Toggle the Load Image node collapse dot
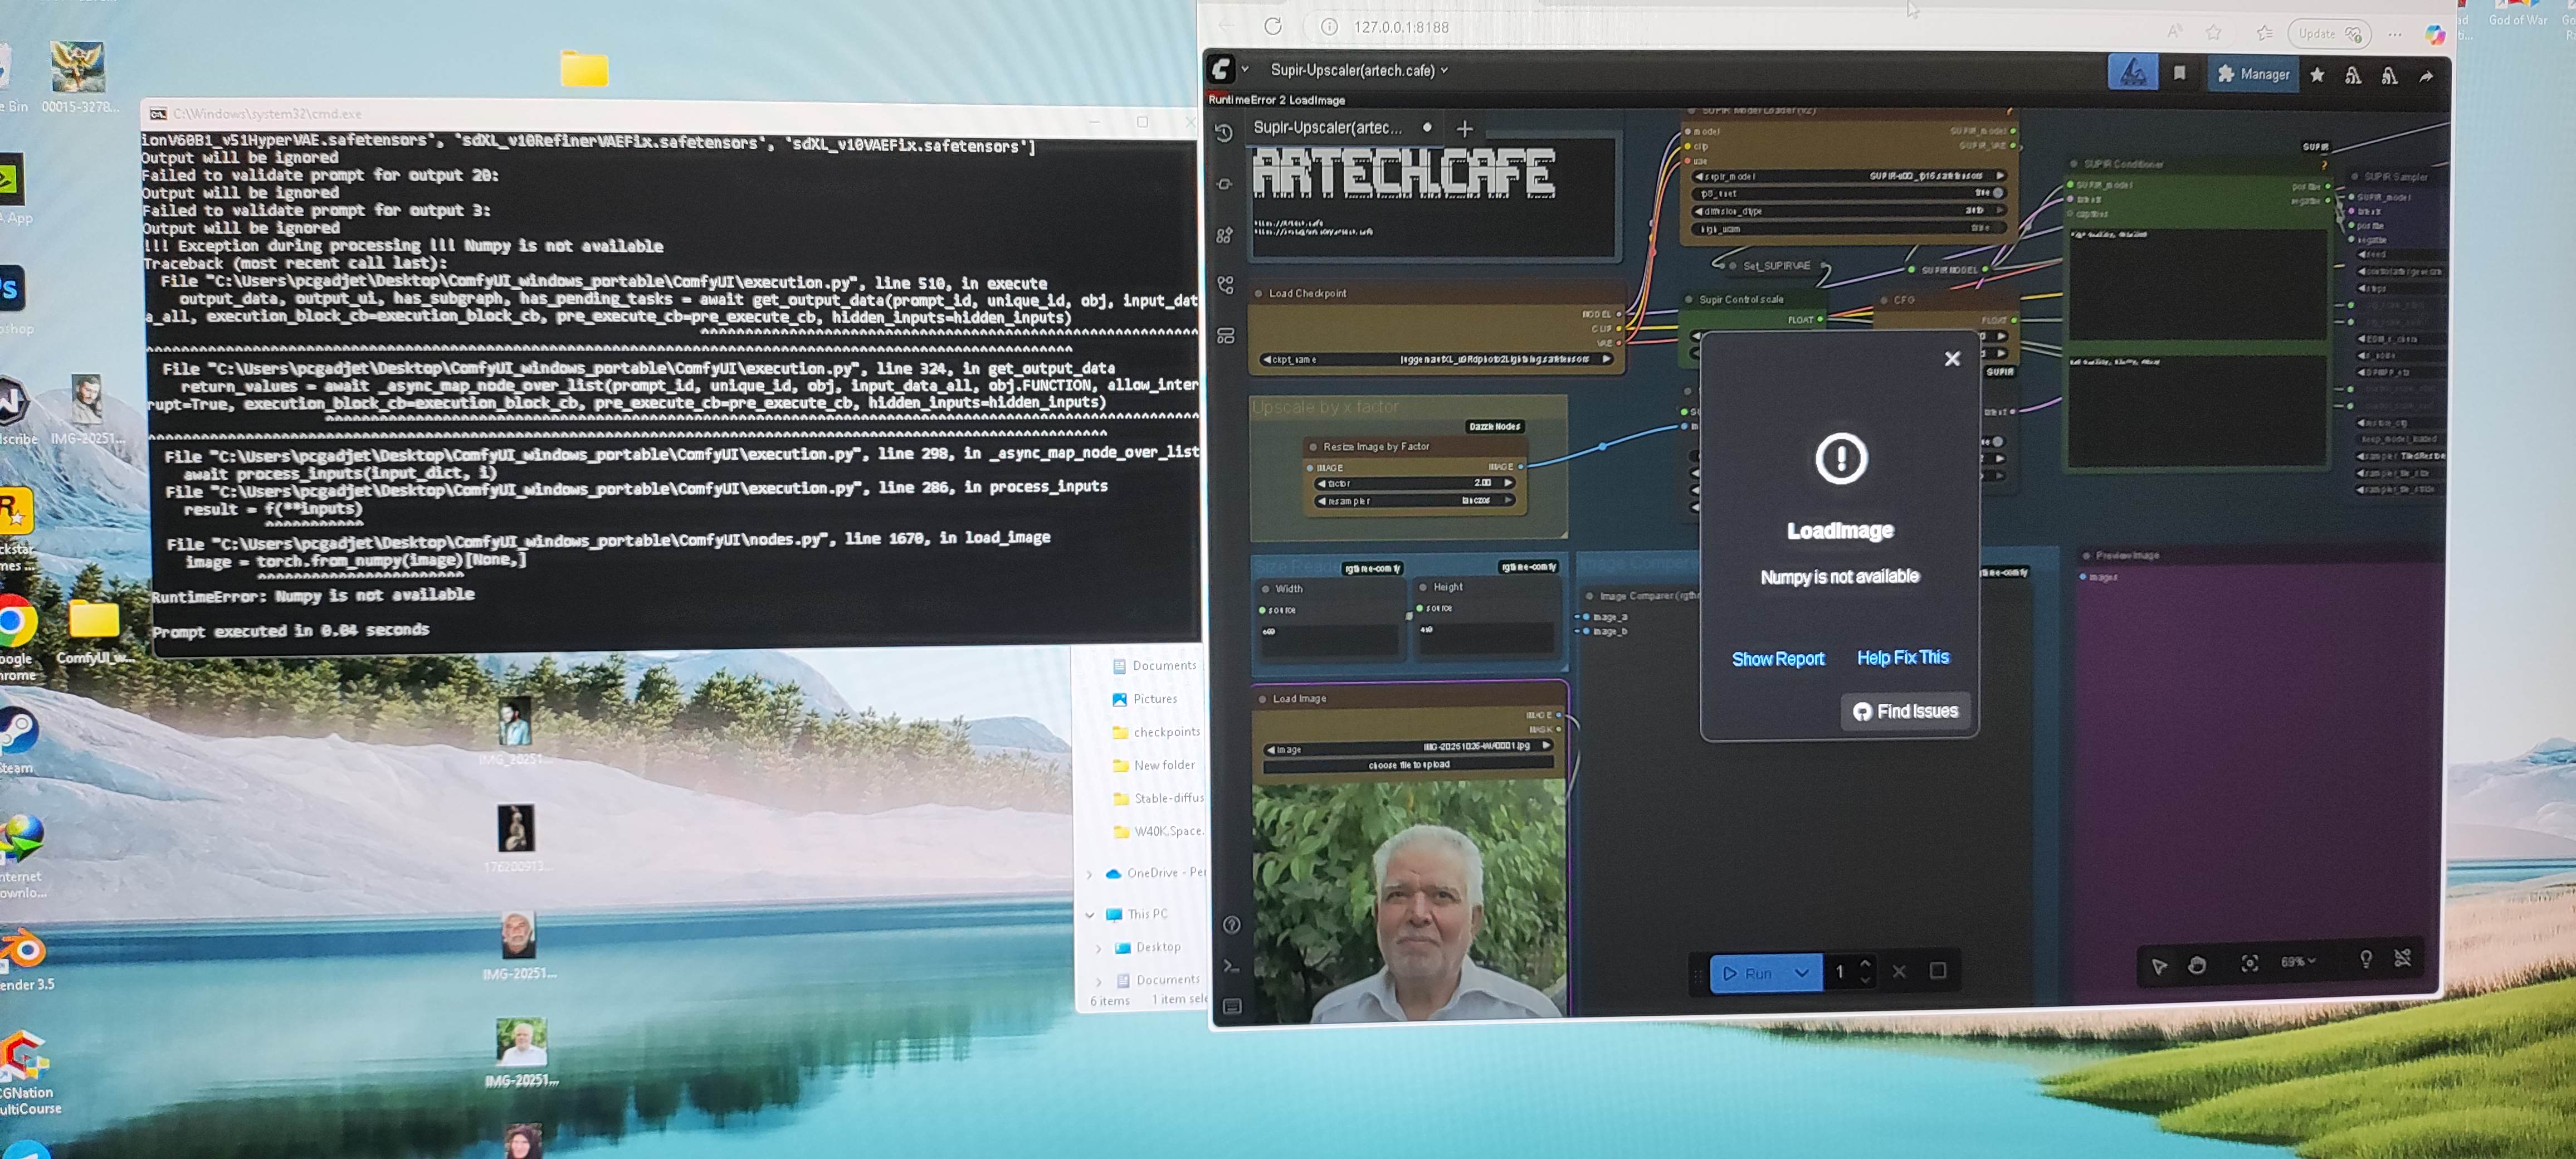The height and width of the screenshot is (1159, 2576). [1263, 699]
